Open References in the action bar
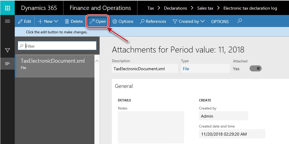289x144 pixels. [x=153, y=21]
